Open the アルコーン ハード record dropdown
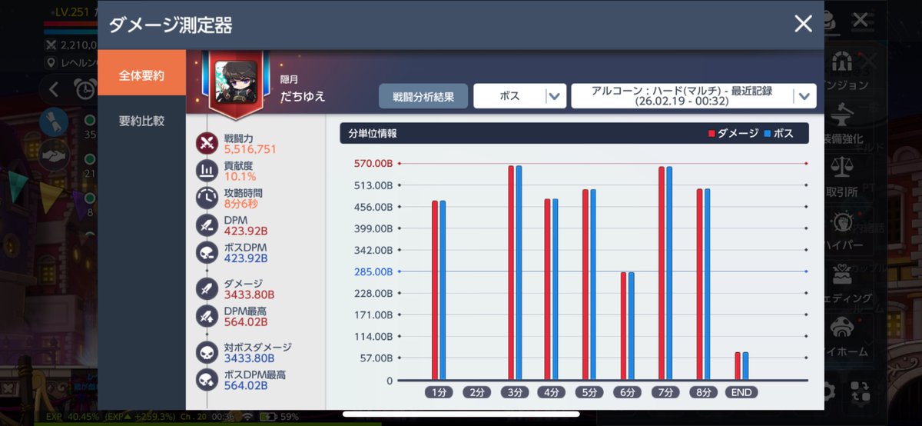Image resolution: width=922 pixels, height=426 pixels. point(694,97)
